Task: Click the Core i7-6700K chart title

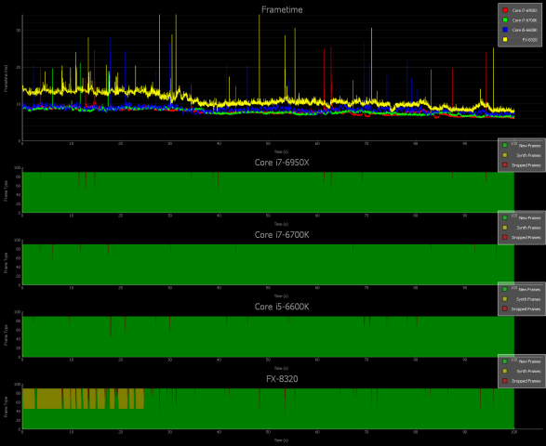Action: [282, 235]
